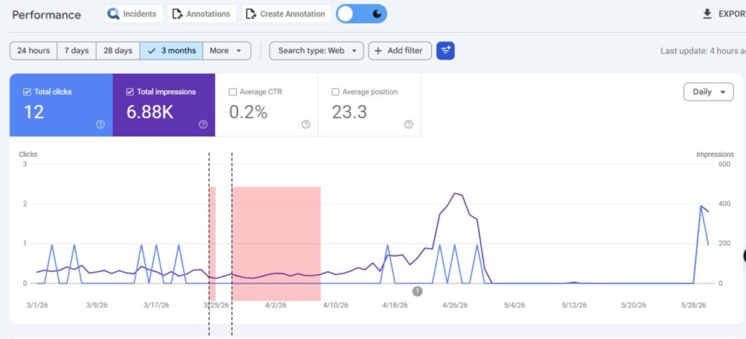Click the annotation marker on the timeline
The width and height of the screenshot is (746, 339).
coord(417,291)
